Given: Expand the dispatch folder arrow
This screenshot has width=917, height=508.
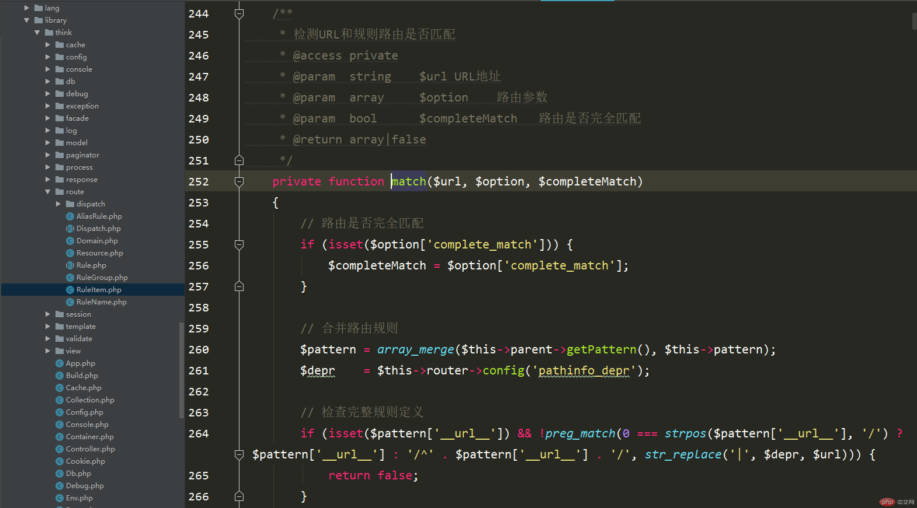Looking at the screenshot, I should click(x=58, y=204).
